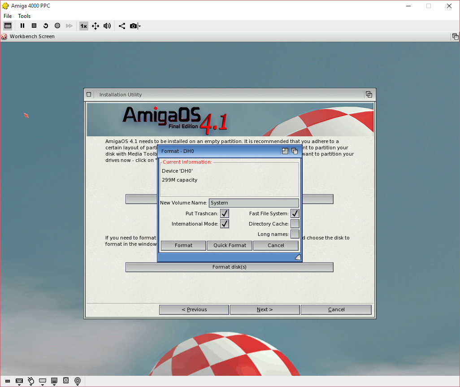Click the mouse icon in status bar
The width and height of the screenshot is (460, 387).
(31, 380)
